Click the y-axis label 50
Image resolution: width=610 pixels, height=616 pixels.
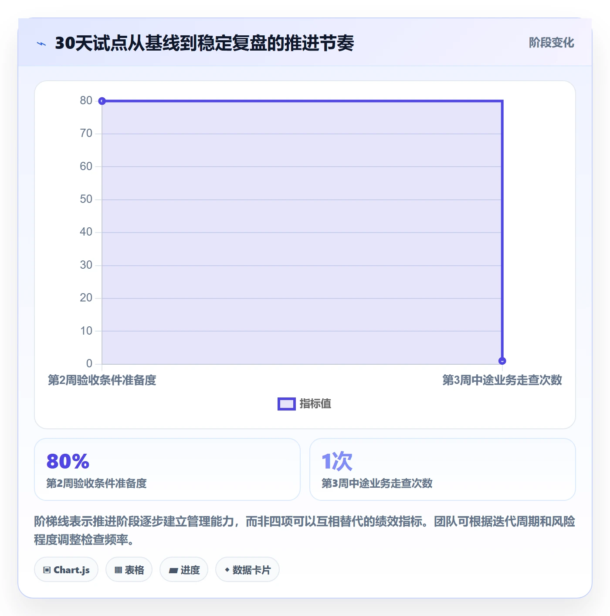coord(86,199)
